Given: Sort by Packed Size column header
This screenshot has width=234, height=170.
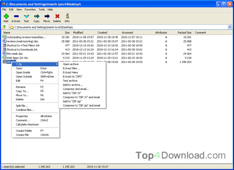Looking at the screenshot, I should 181,32.
